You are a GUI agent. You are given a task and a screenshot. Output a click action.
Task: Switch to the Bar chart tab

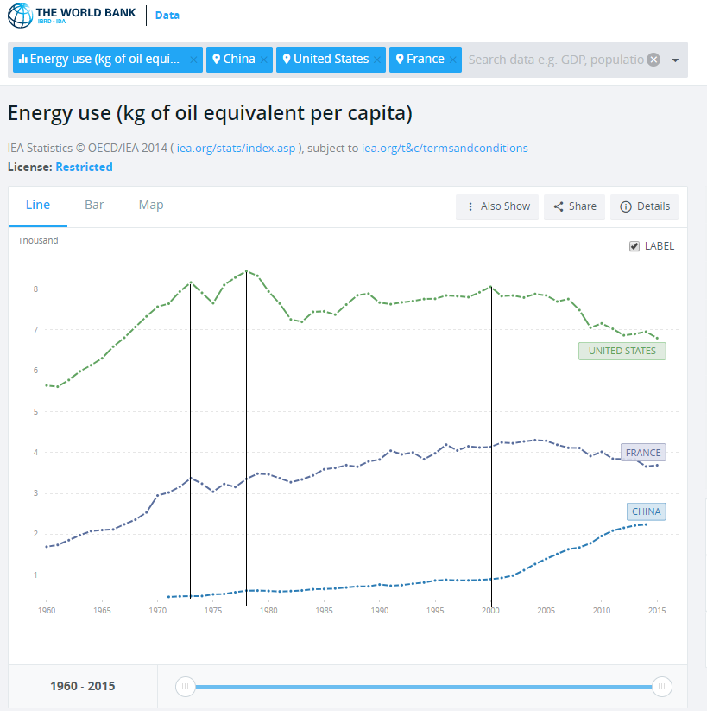point(94,205)
